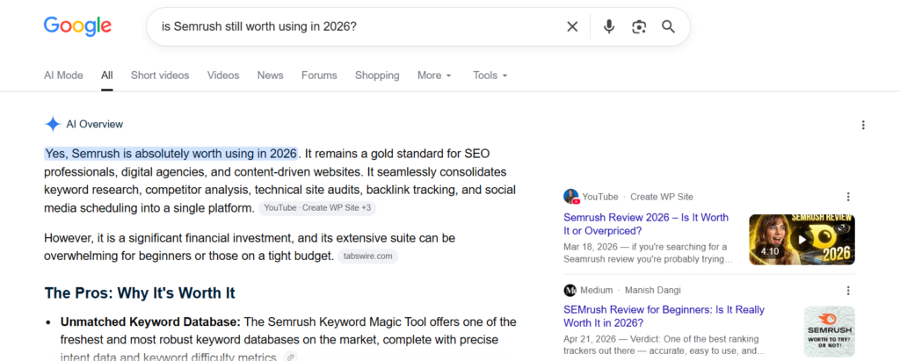Open options for the Medium Manish Dangi result

click(848, 290)
